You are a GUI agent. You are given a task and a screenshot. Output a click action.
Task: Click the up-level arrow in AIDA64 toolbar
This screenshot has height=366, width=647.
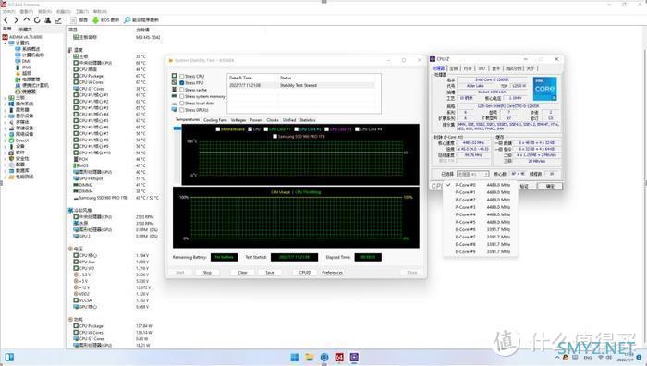pos(27,19)
